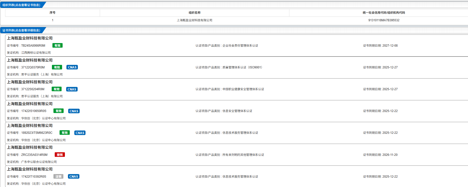Image resolution: width=468 pixels, height=187 pixels.
Task: Open certificate number ZRC23SA0314R0M
Action: [x=34, y=155]
